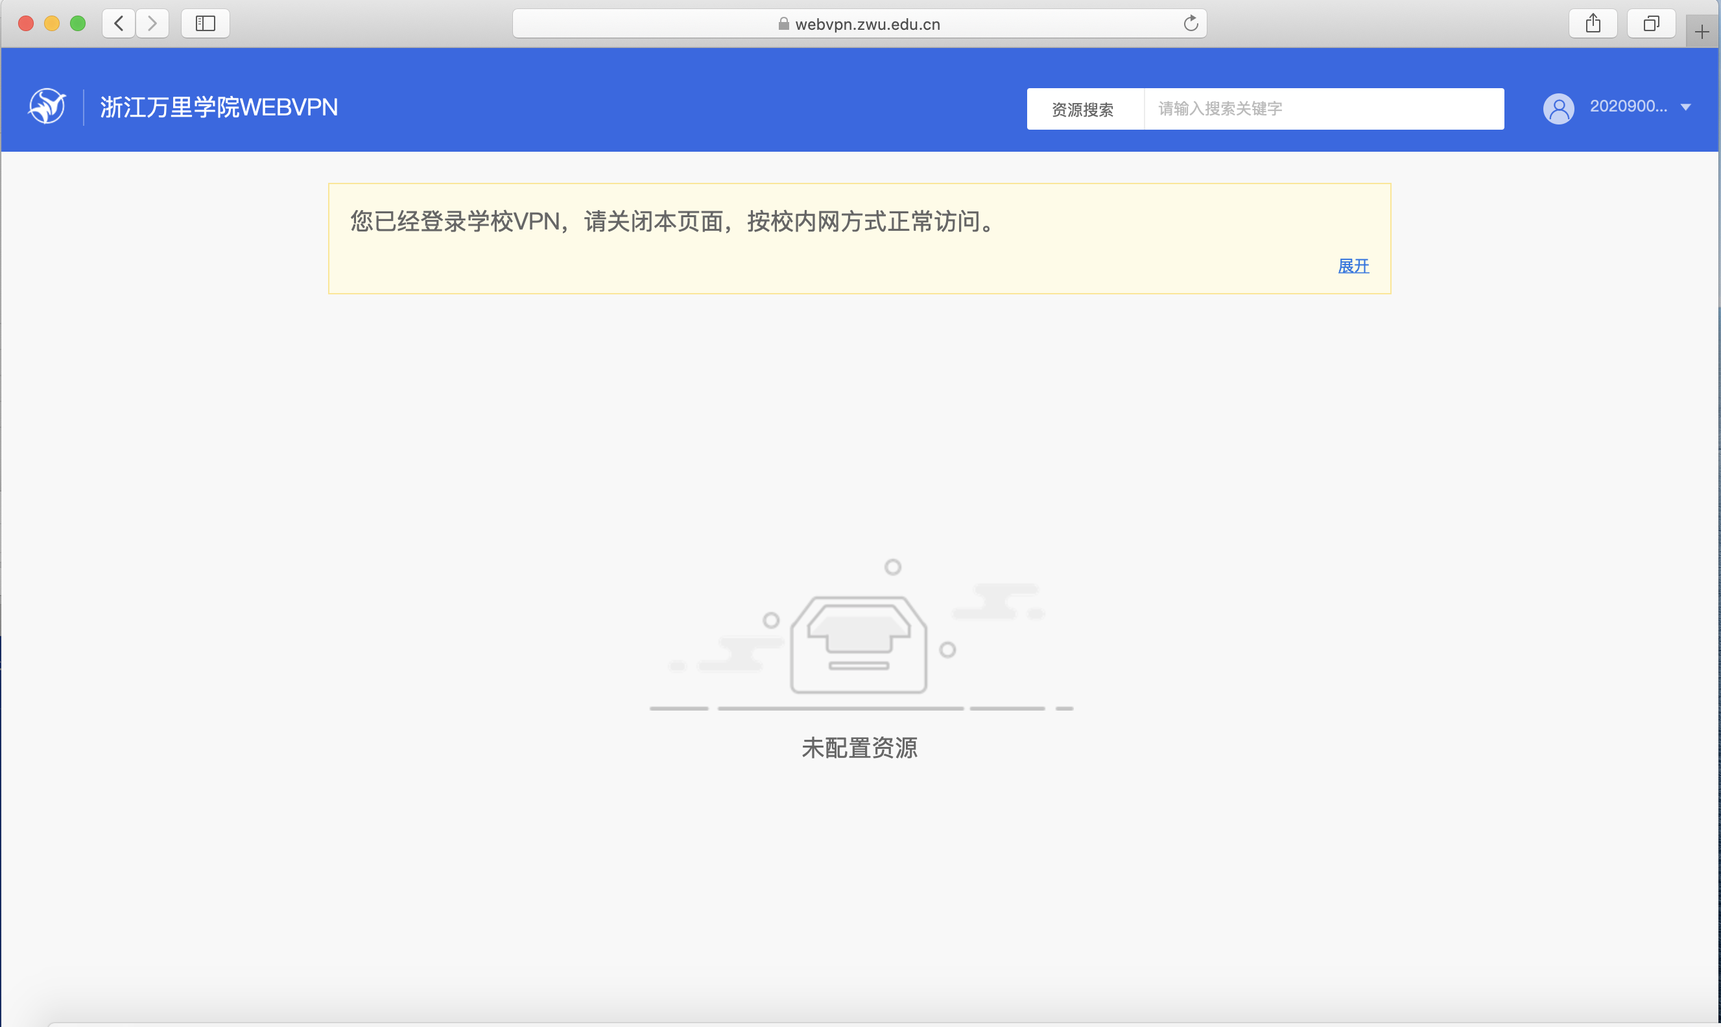Toggle the Safari sidebar button
The image size is (1721, 1027).
pyautogui.click(x=206, y=23)
